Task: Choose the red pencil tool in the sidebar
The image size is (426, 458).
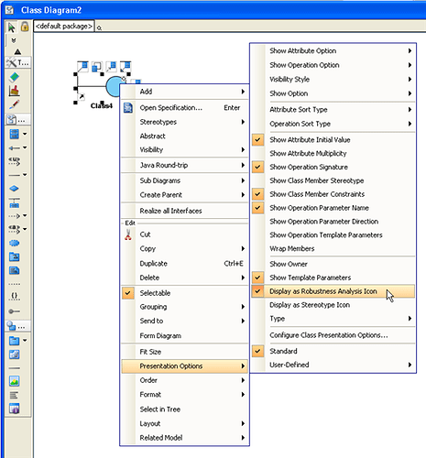Action: pos(14,104)
